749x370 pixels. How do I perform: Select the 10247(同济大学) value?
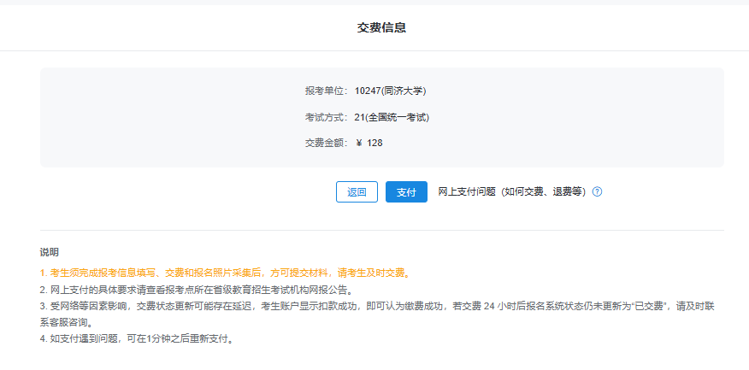[390, 91]
